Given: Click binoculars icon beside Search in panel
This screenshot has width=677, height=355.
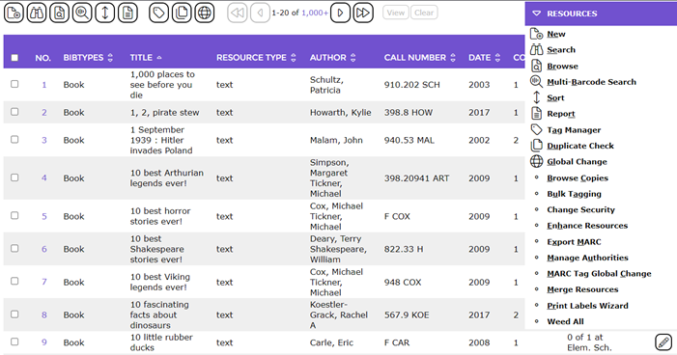Looking at the screenshot, I should pos(536,49).
